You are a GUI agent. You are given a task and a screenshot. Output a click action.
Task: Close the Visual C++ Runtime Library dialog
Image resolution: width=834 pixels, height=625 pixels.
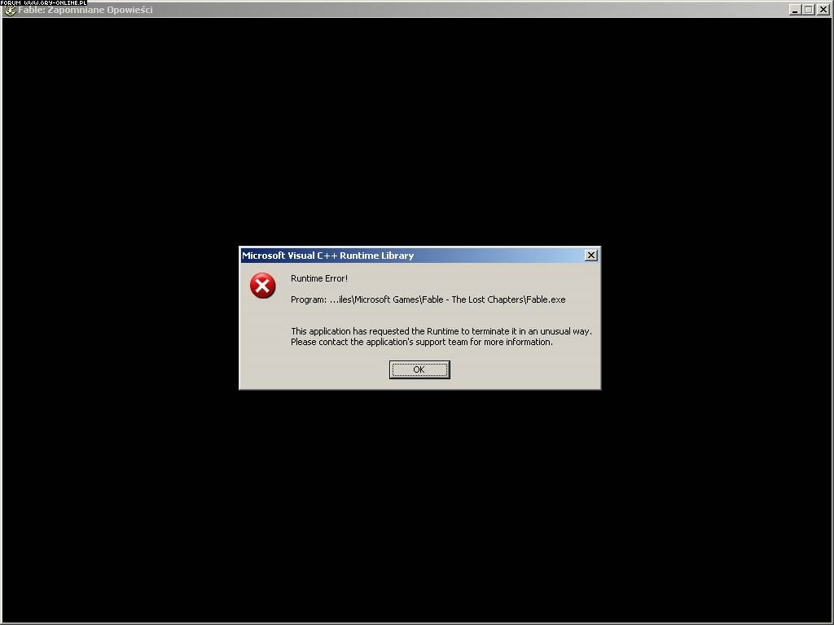[591, 255]
